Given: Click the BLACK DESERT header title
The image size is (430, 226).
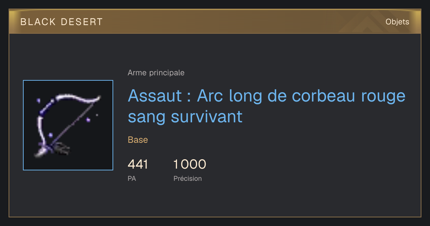Looking at the screenshot, I should (62, 22).
